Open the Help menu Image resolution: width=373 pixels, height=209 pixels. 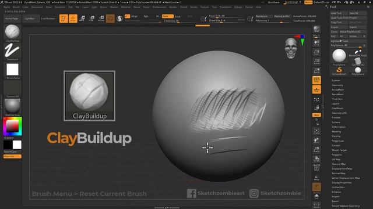pyautogui.click(x=258, y=7)
